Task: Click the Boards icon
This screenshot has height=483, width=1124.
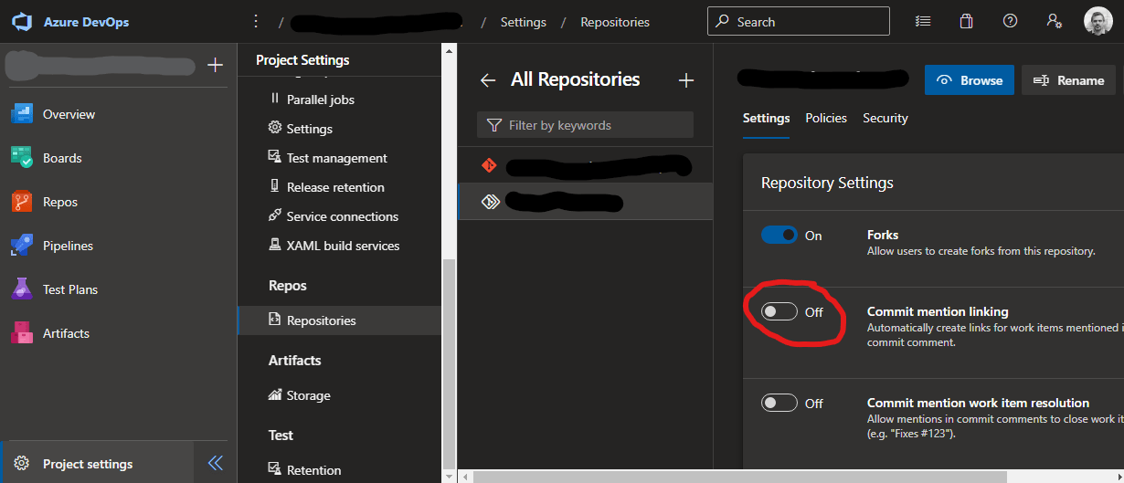Action: coord(22,158)
